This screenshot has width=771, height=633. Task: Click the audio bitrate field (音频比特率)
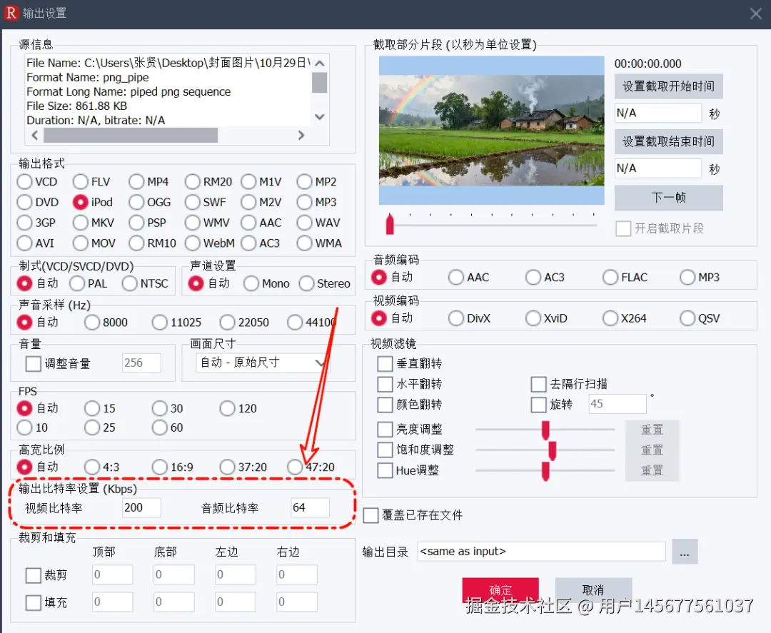click(x=311, y=507)
